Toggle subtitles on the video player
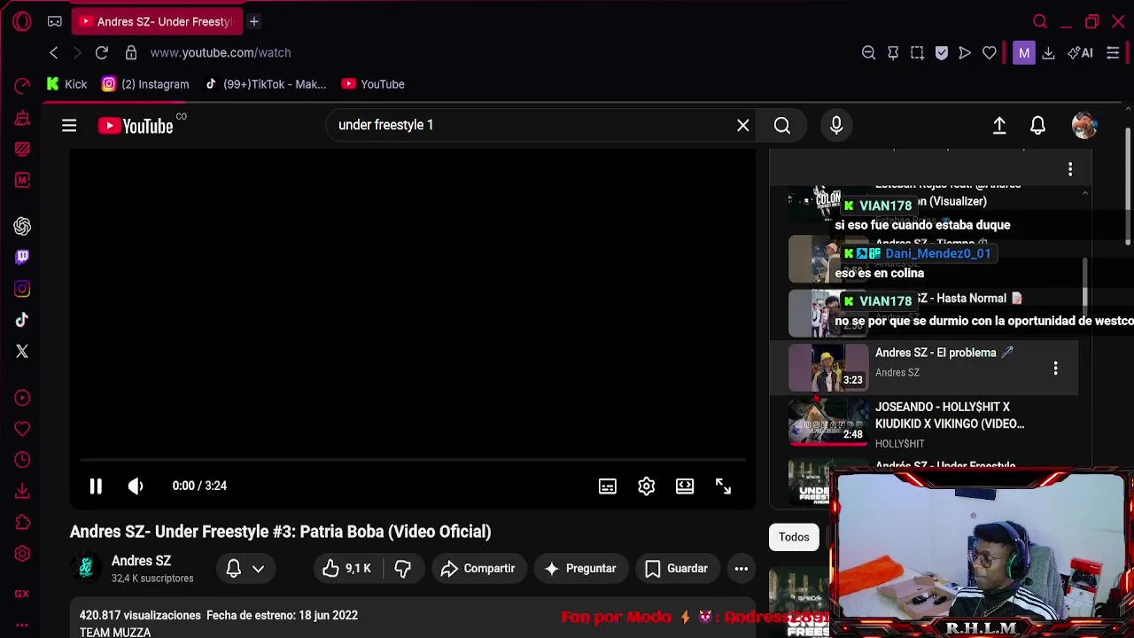The image size is (1134, 638). coord(607,486)
